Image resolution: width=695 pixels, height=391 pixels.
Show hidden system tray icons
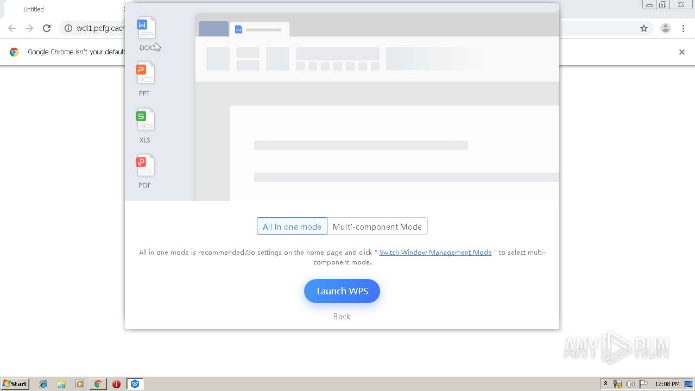(x=605, y=384)
